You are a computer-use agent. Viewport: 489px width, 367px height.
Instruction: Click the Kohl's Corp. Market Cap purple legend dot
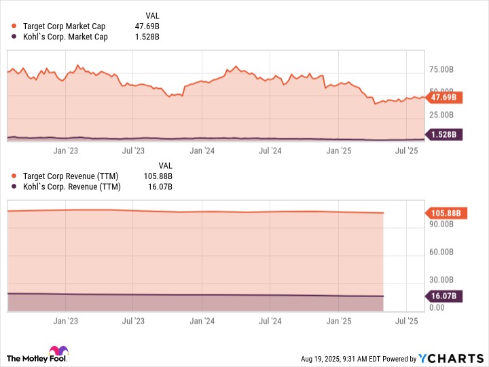[x=15, y=37]
